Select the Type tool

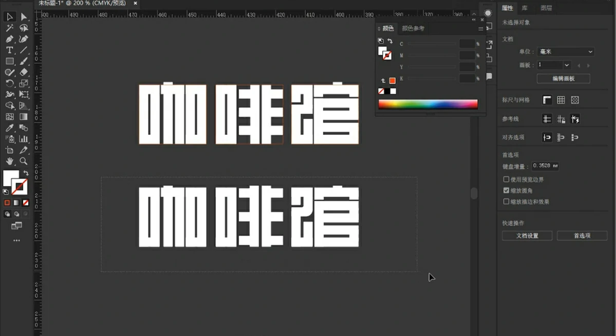coord(10,50)
